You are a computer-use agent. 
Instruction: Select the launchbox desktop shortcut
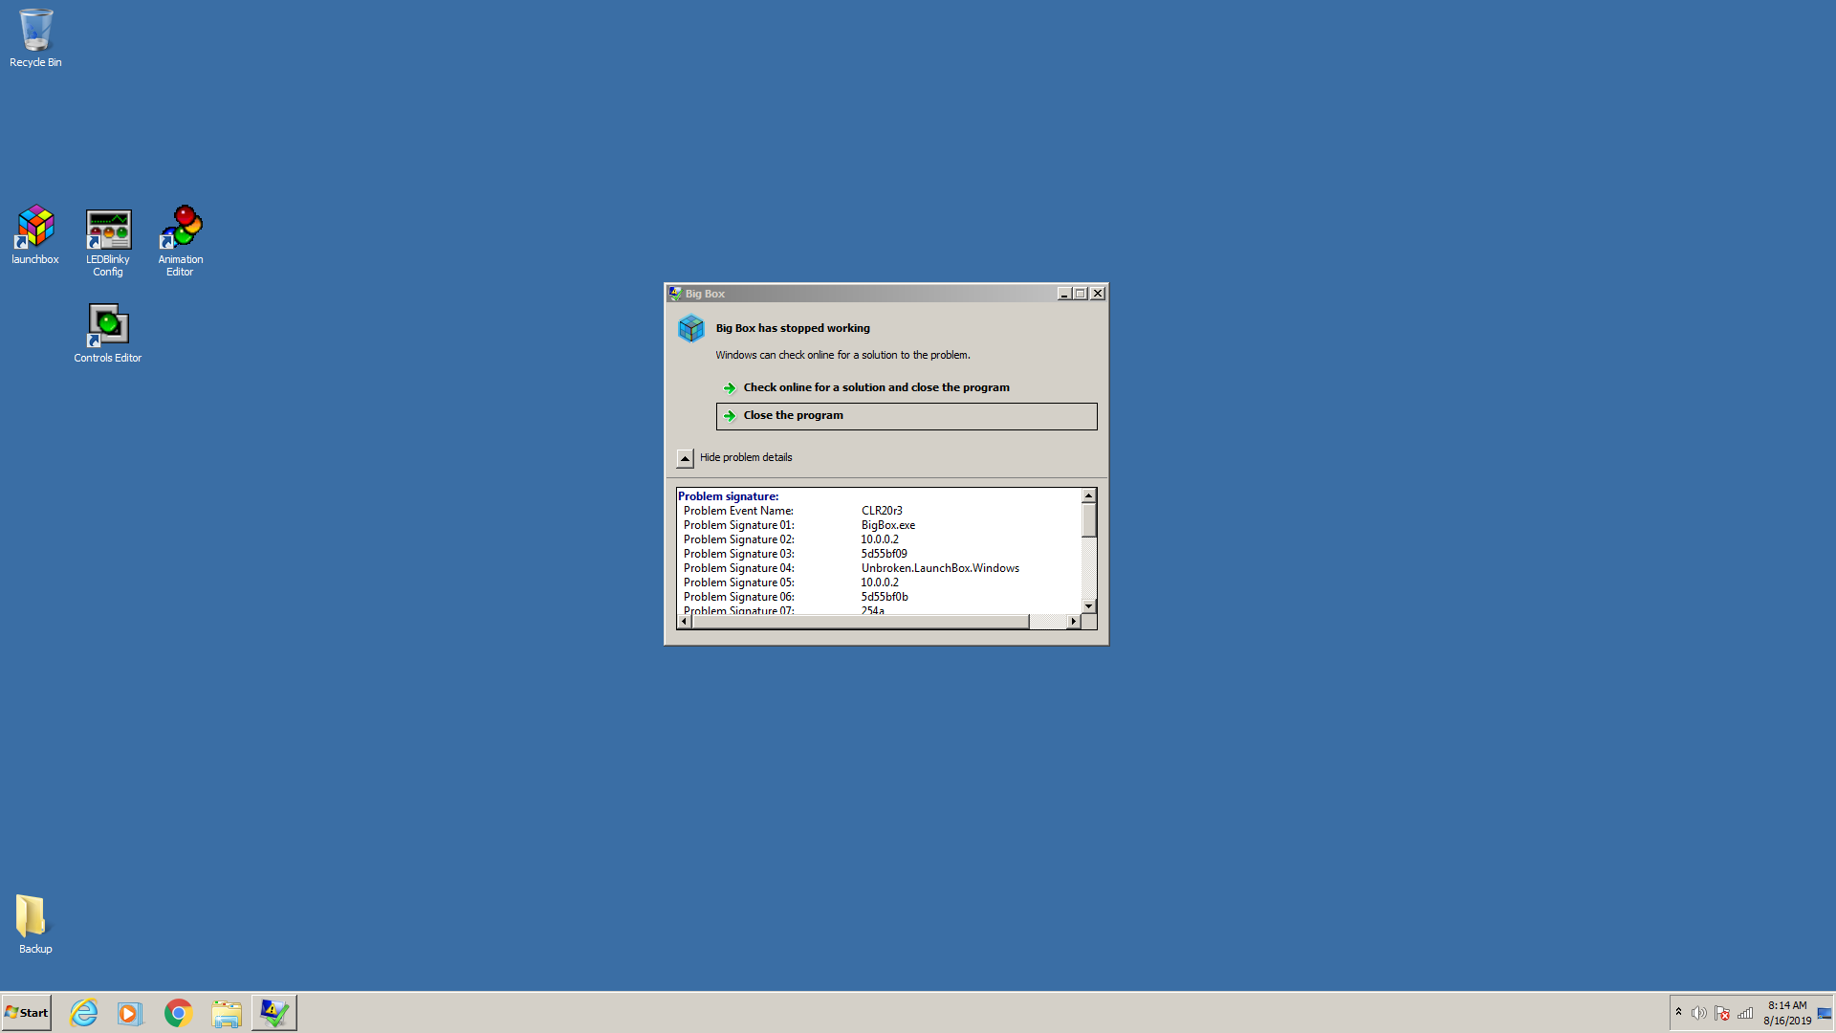35,235
